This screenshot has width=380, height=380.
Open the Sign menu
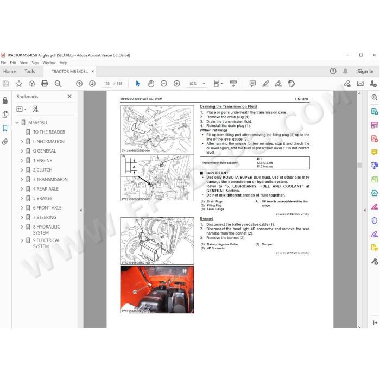35,63
